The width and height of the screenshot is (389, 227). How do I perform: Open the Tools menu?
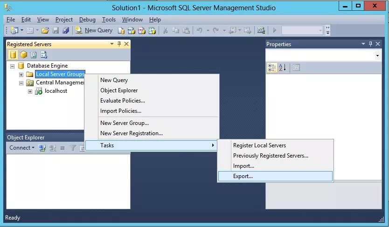point(109,19)
